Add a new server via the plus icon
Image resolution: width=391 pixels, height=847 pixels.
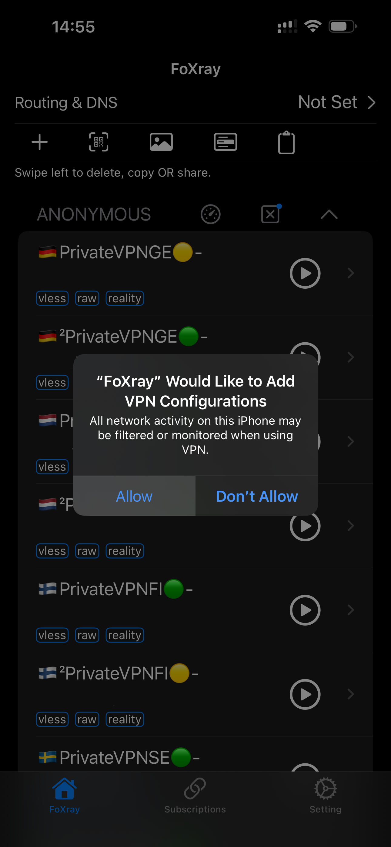pos(39,142)
